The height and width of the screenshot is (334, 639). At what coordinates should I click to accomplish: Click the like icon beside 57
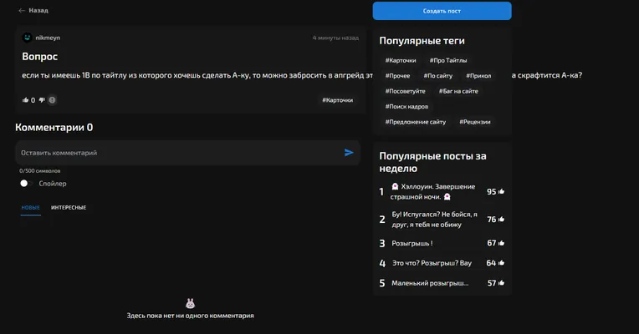click(x=501, y=283)
